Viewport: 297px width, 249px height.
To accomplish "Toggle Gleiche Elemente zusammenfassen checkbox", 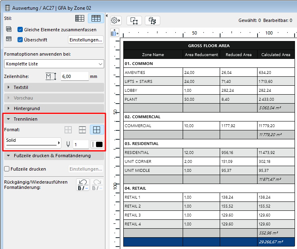I will click(20, 30).
